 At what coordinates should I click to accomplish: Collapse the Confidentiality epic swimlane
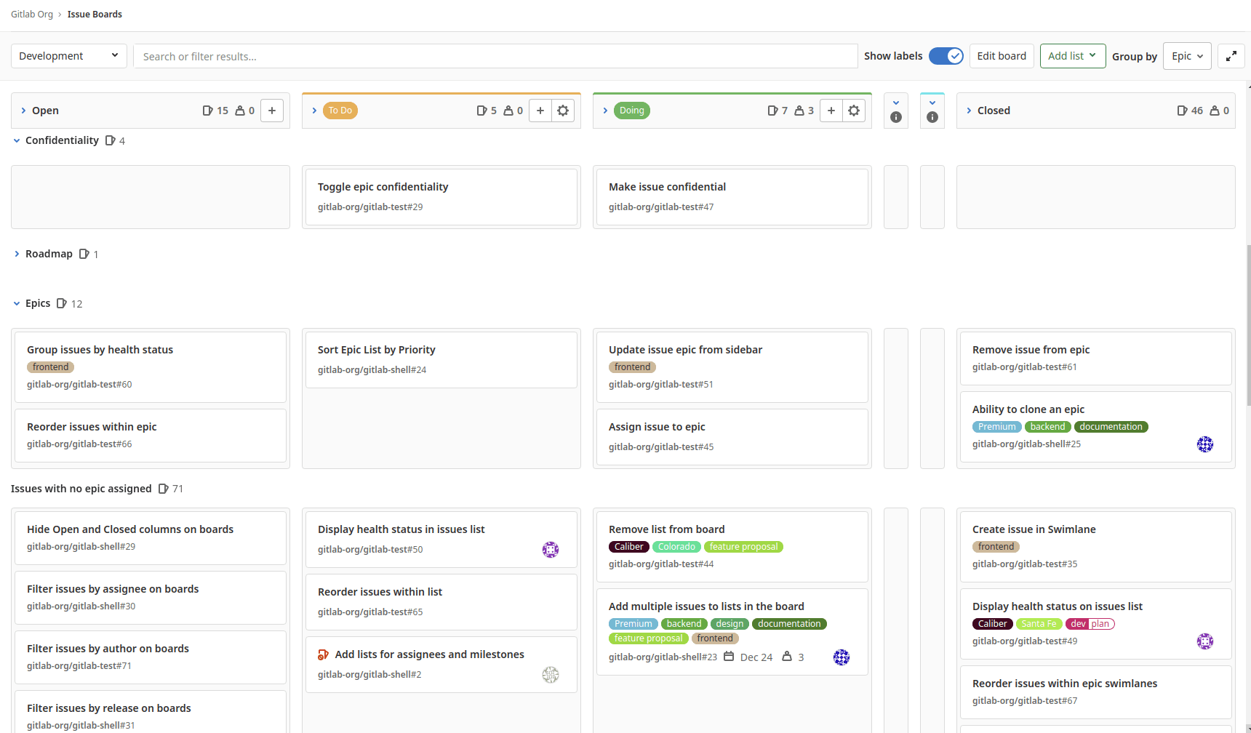coord(17,141)
